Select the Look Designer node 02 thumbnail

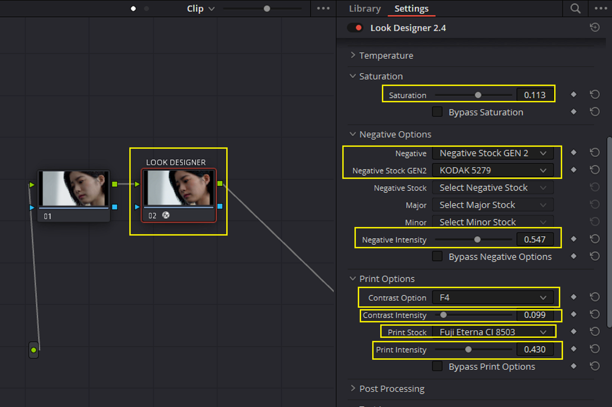click(x=178, y=189)
